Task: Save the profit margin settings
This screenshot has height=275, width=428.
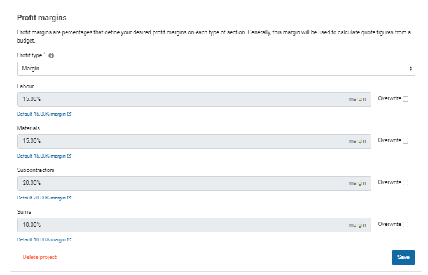Action: [403, 257]
